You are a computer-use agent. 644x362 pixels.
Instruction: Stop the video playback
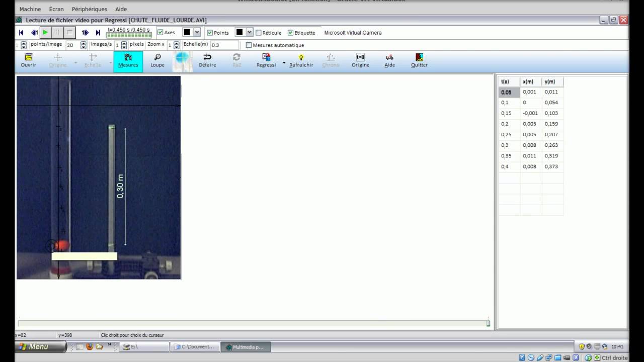tap(70, 33)
